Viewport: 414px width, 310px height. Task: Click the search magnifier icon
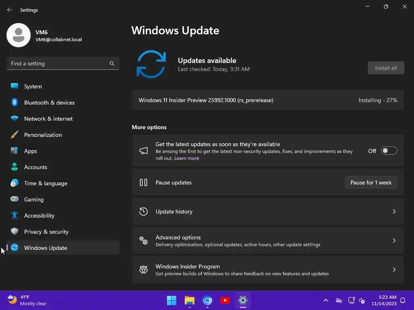pos(112,63)
